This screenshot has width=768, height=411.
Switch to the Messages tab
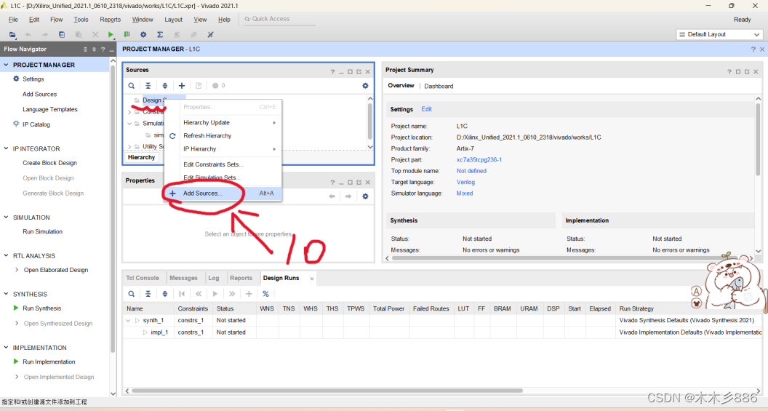click(x=183, y=278)
